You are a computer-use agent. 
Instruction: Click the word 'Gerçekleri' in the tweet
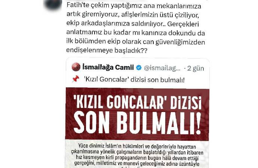coord(183,24)
